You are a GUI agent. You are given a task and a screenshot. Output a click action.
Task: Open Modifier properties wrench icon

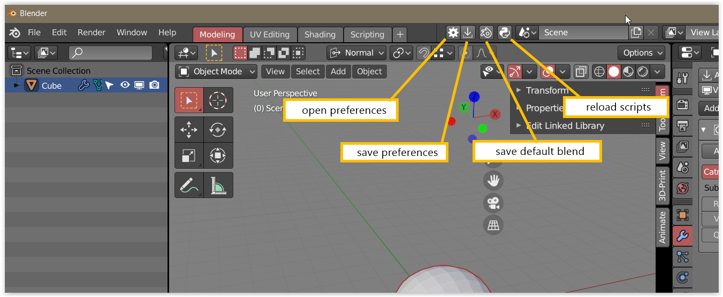(x=682, y=236)
